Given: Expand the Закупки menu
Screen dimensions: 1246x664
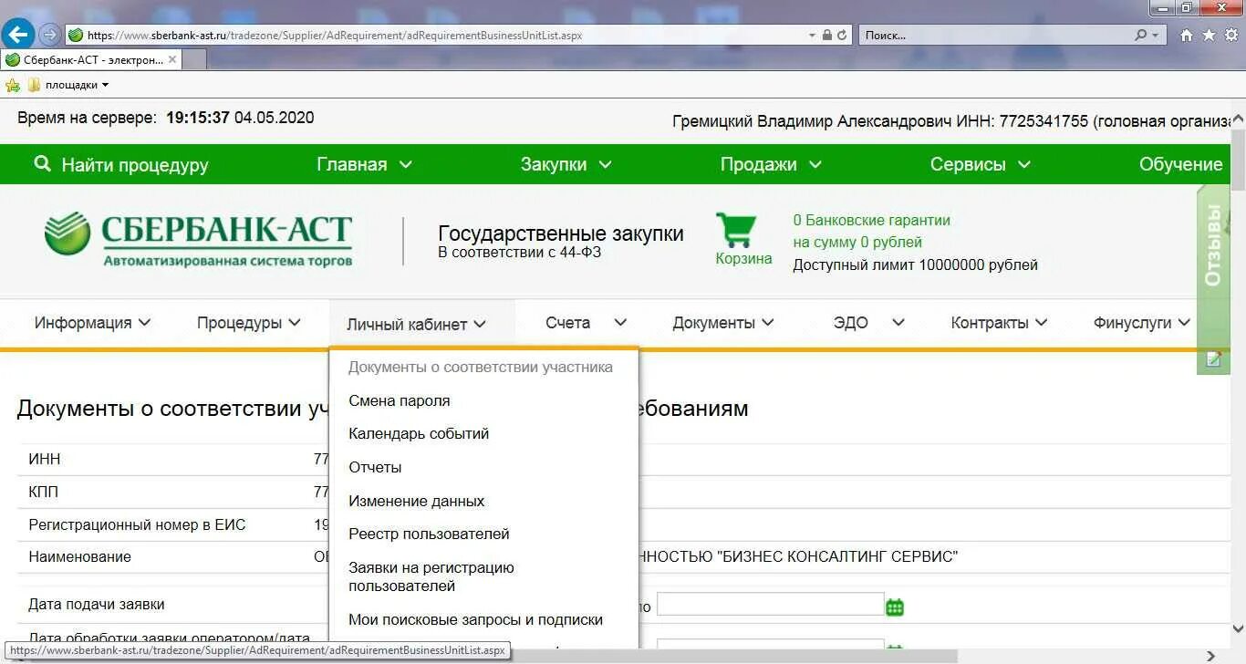Looking at the screenshot, I should pyautogui.click(x=566, y=164).
